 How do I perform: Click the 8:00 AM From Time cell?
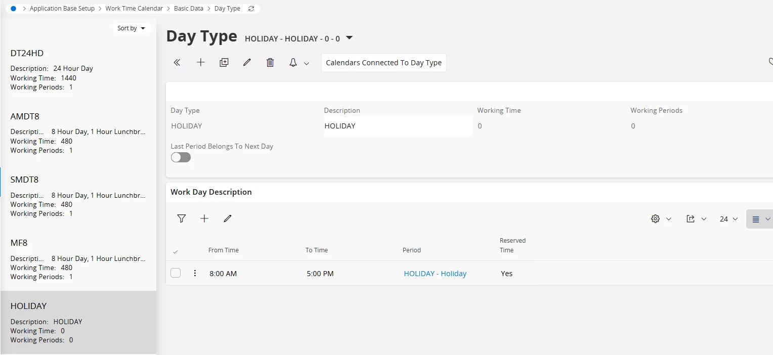pyautogui.click(x=223, y=274)
